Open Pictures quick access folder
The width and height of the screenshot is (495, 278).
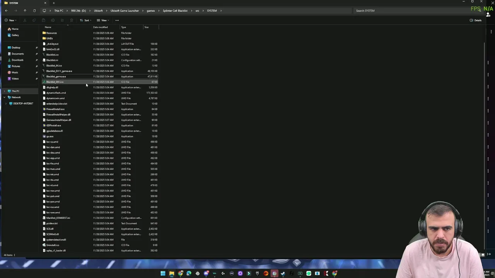click(16, 66)
